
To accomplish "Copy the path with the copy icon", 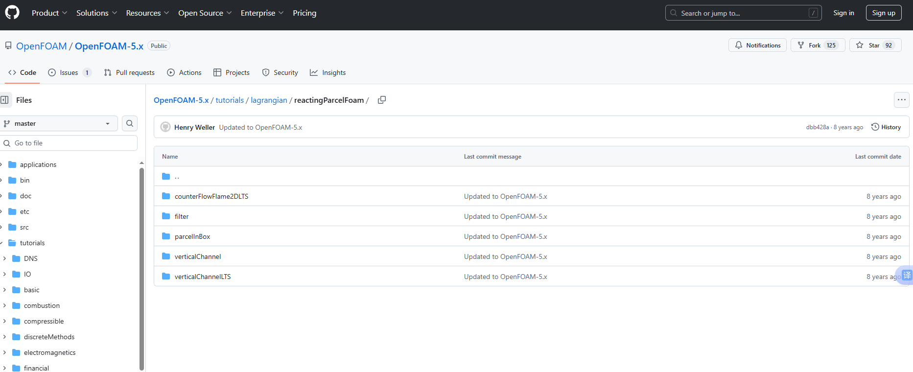I will (x=382, y=100).
